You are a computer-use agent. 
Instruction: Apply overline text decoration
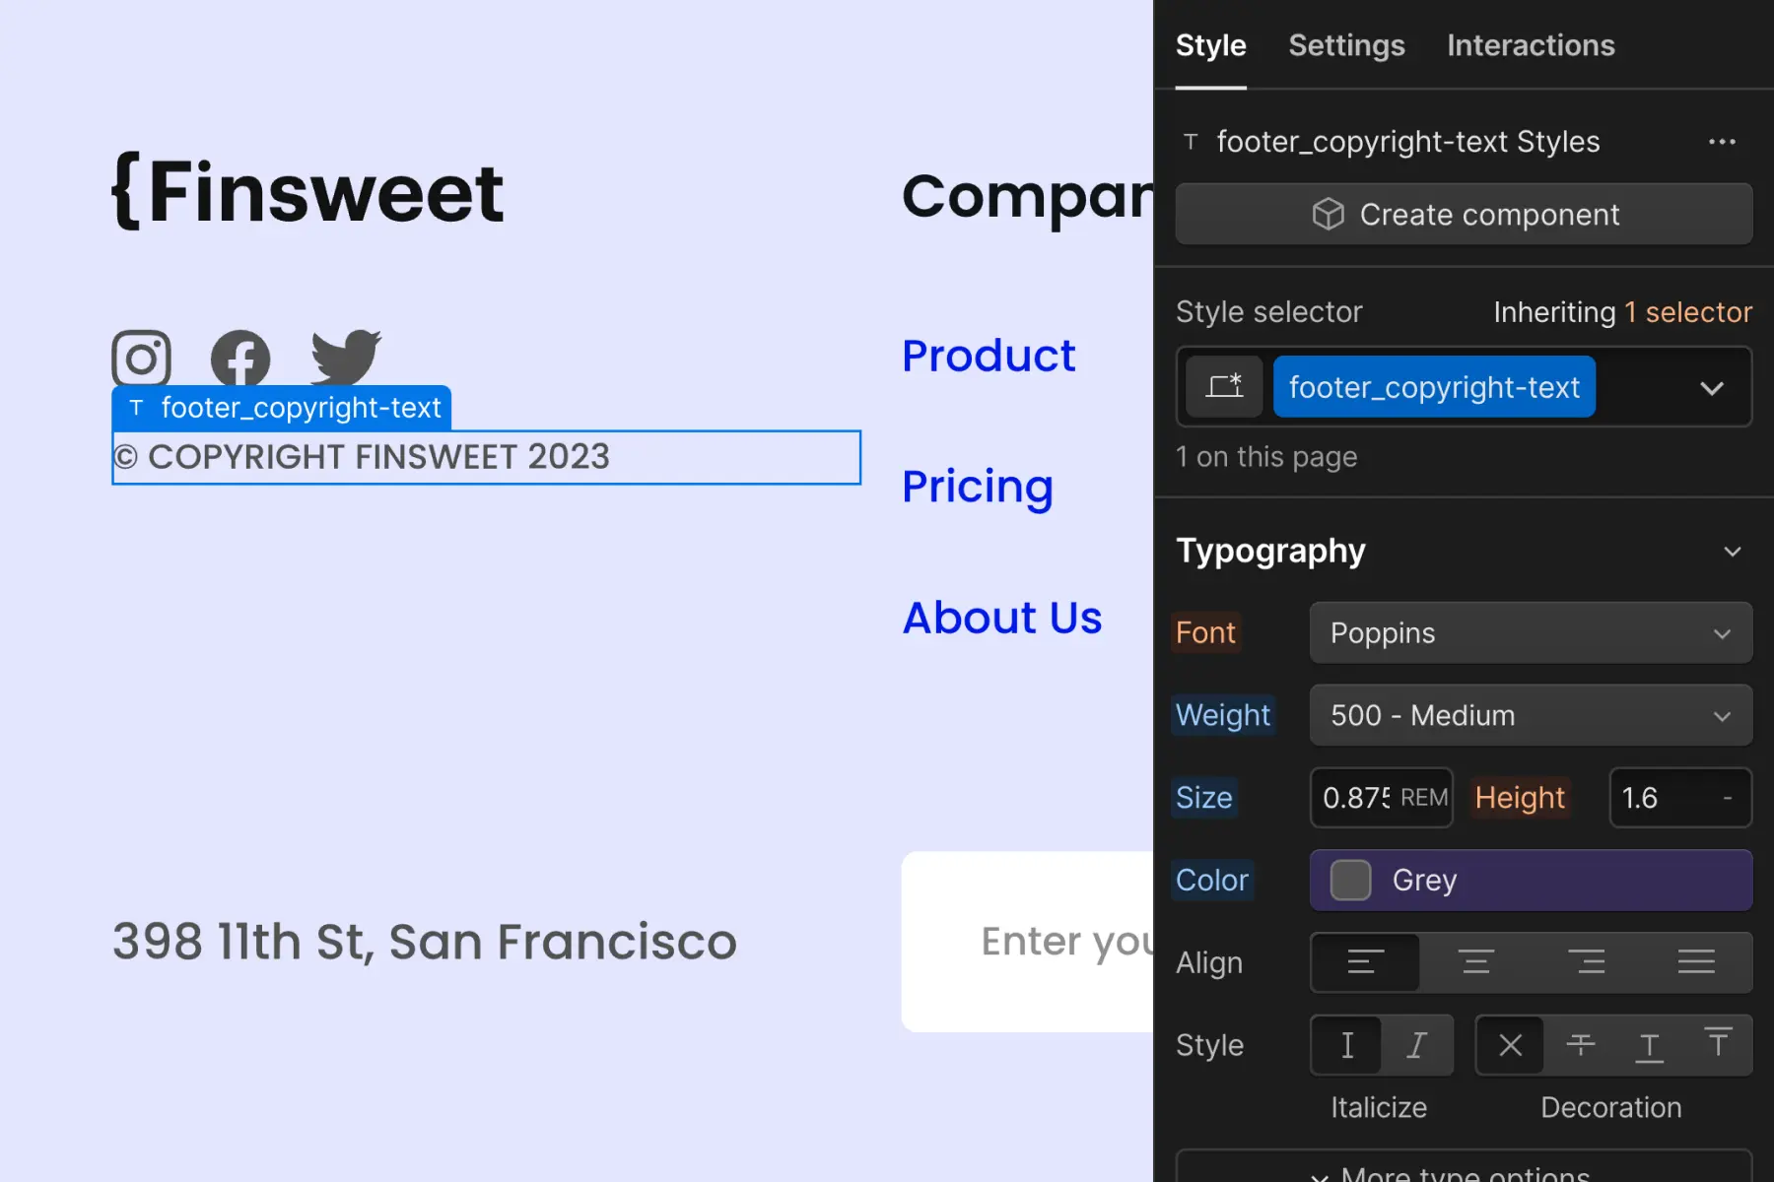(1718, 1045)
